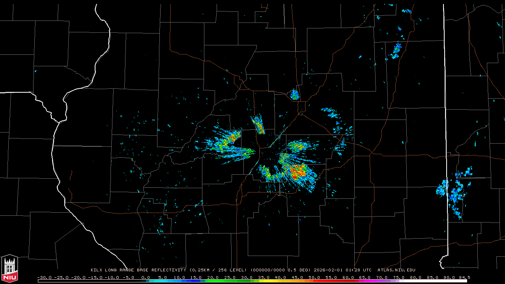505x284 pixels.
Task: Click the "50.0" scale label
Action: click(x=314, y=277)
